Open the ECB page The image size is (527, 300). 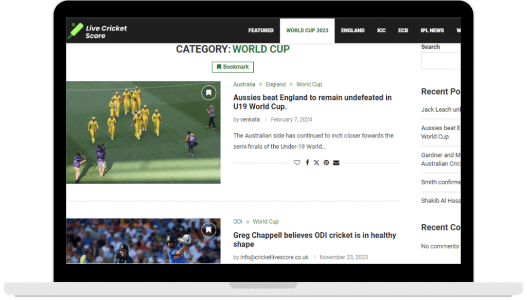[403, 30]
